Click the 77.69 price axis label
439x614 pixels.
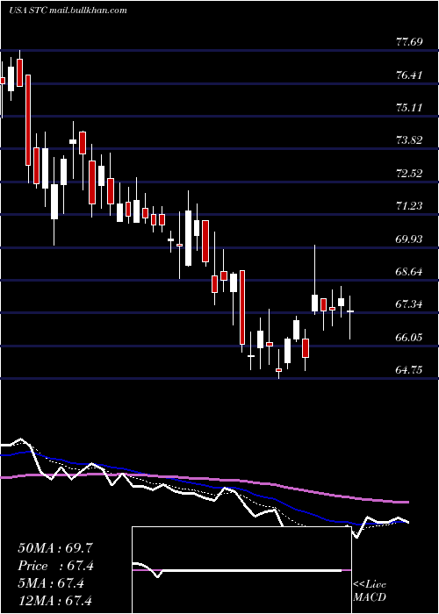(409, 41)
